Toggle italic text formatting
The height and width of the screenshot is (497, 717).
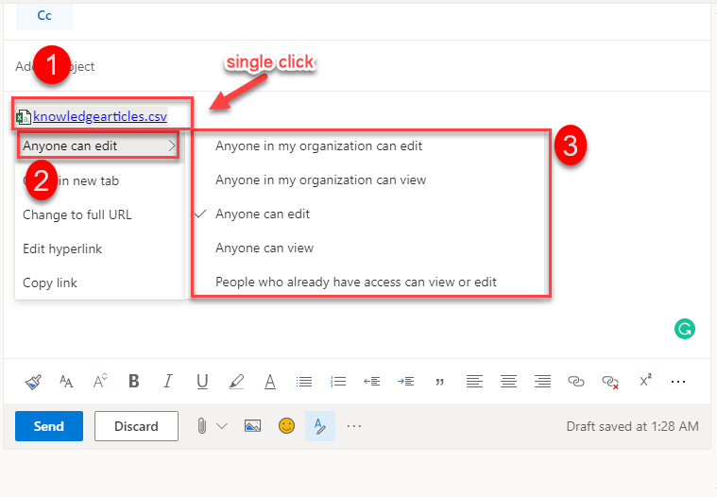coord(168,382)
